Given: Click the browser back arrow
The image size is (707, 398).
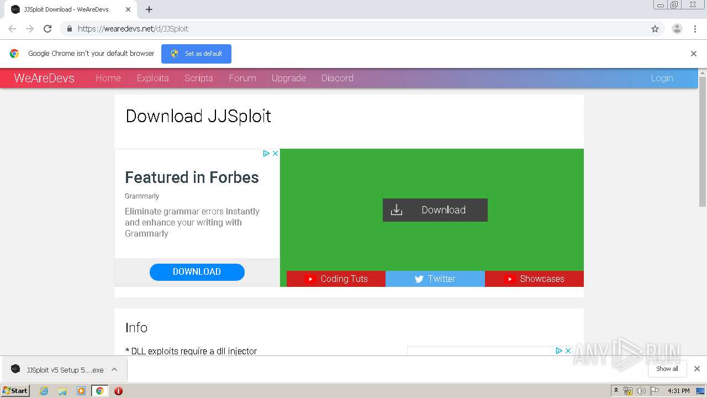Looking at the screenshot, I should click(12, 29).
